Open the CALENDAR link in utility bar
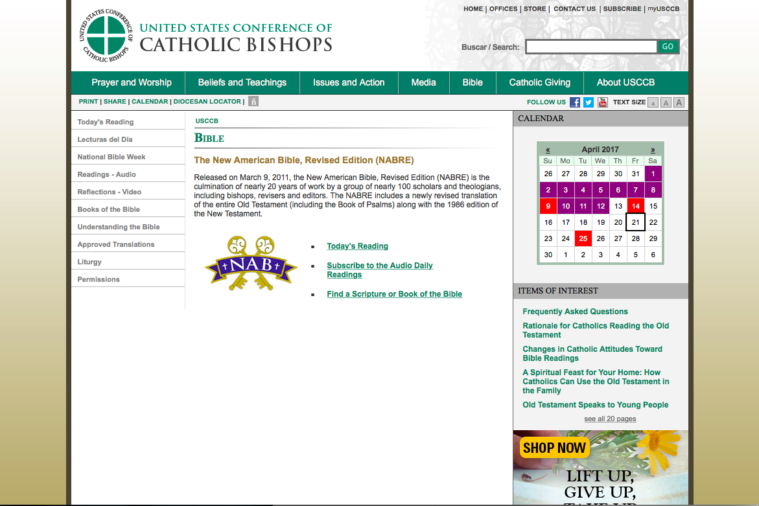 click(x=150, y=102)
